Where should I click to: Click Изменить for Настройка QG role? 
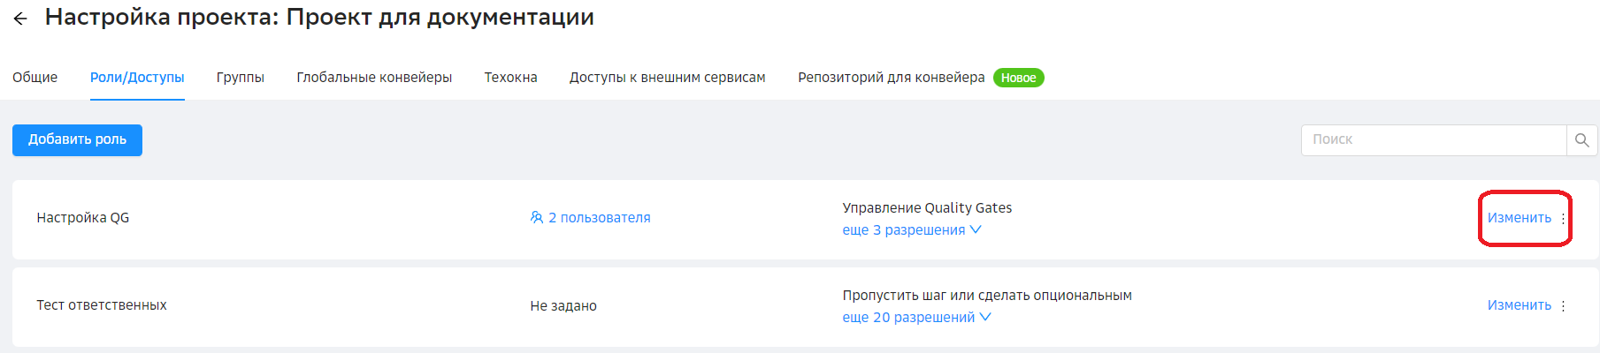coord(1519,218)
